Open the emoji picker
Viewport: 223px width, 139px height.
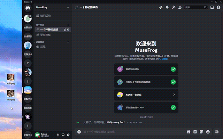tap(208, 132)
